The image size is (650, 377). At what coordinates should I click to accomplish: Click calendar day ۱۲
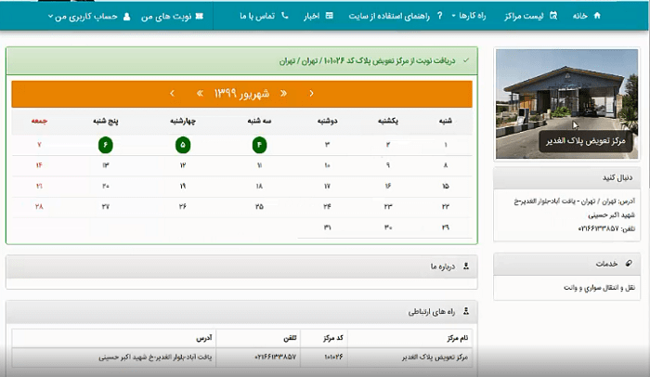coord(183,165)
